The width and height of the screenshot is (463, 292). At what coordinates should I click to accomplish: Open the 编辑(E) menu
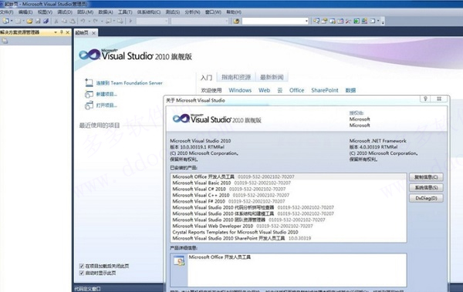click(x=25, y=12)
